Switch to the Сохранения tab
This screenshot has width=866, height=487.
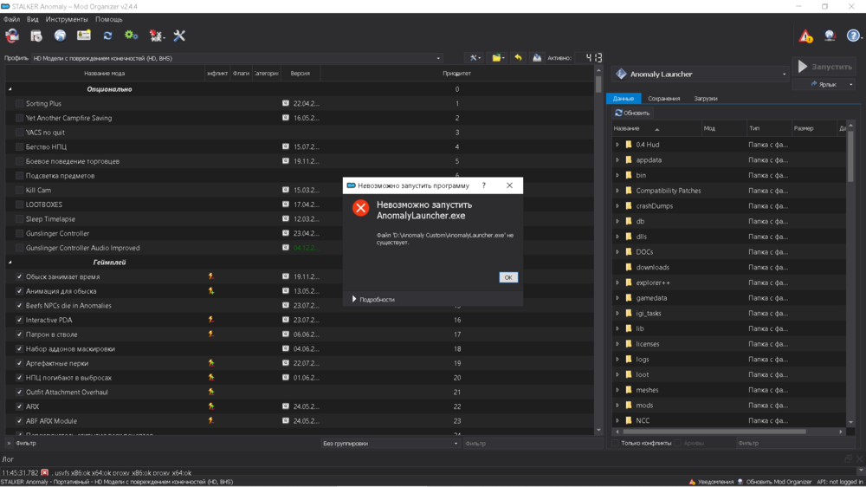664,99
